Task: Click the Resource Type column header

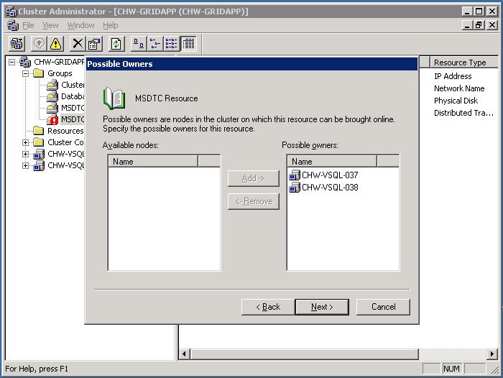Action: (x=464, y=63)
